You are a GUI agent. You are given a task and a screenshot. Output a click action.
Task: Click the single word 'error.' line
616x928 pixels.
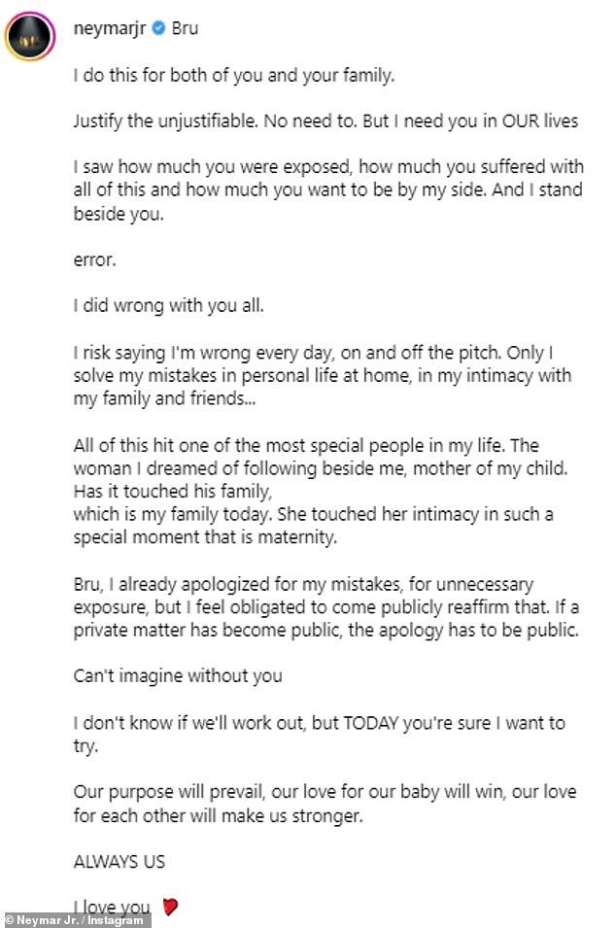tap(94, 259)
